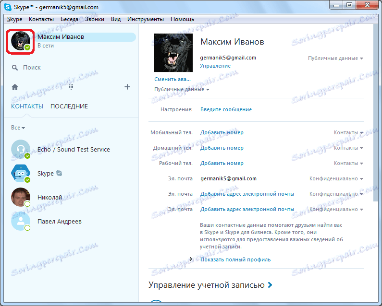Image resolution: width=382 pixels, height=306 pixels.
Task: Add a home phone number link
Action: [x=222, y=148]
